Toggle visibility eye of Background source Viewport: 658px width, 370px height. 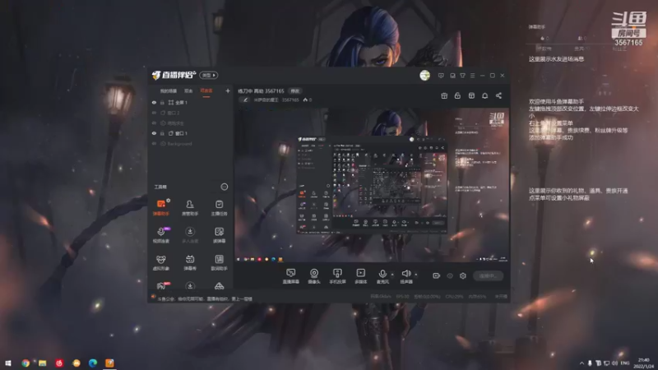[x=154, y=143]
